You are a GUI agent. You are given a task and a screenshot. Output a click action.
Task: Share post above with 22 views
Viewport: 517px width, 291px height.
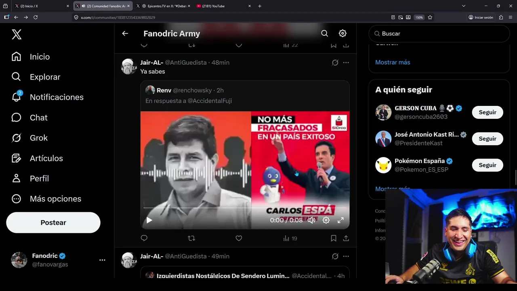point(346,45)
